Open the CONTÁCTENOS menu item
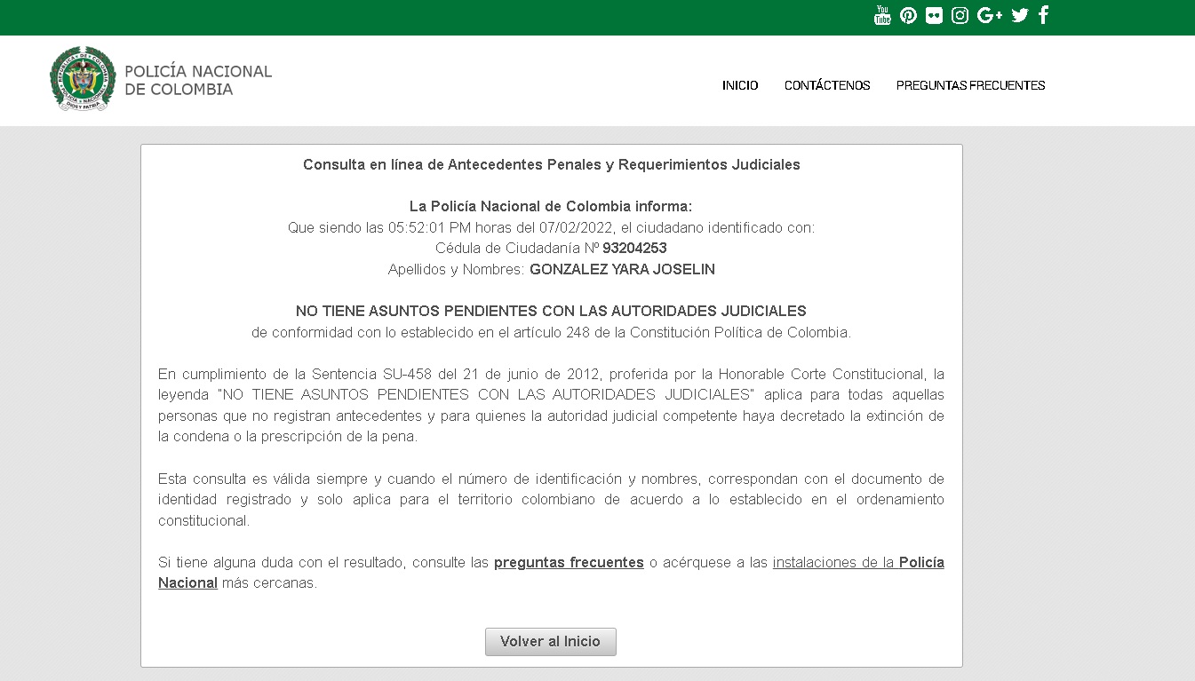This screenshot has width=1195, height=681. tap(827, 85)
